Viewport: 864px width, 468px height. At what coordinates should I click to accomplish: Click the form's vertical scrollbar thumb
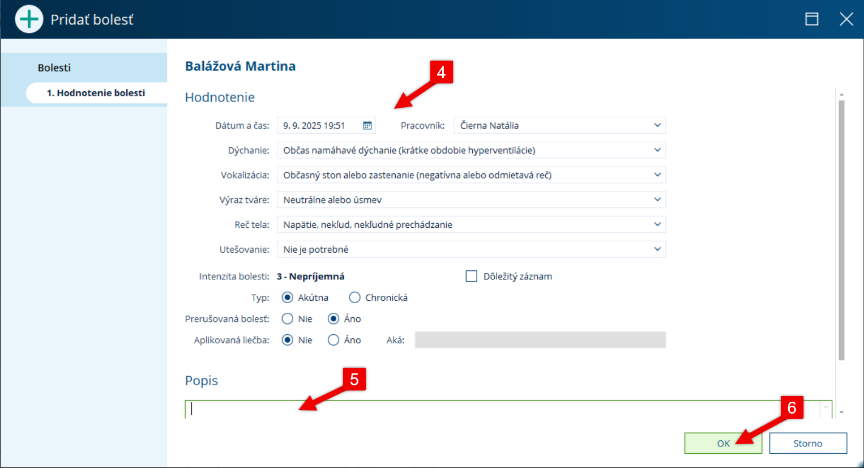pos(841,230)
